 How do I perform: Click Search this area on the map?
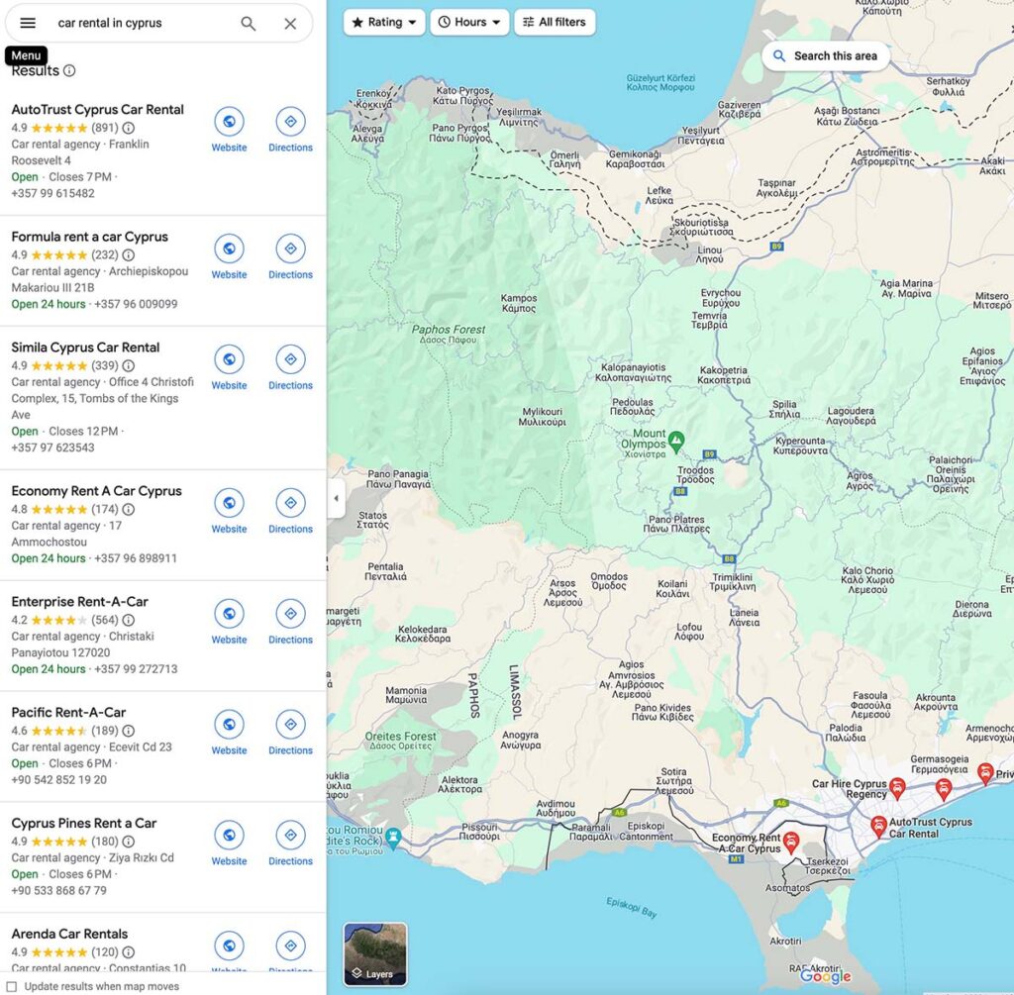click(x=826, y=56)
